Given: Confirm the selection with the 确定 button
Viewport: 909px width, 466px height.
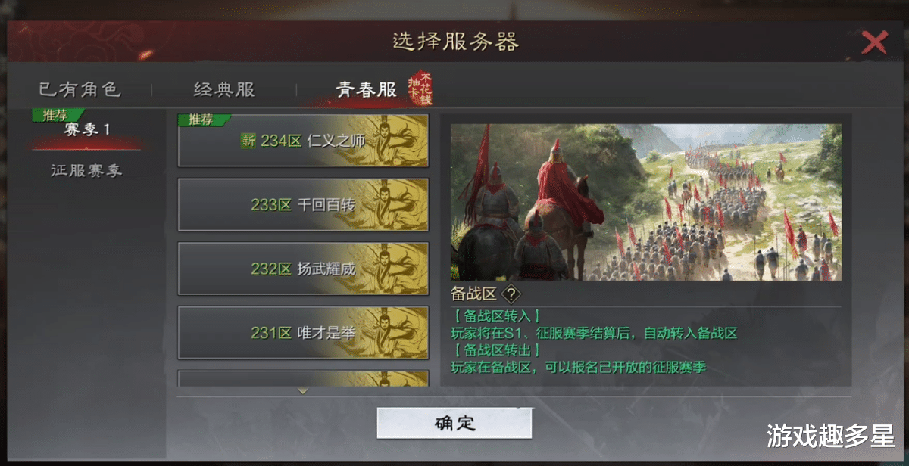Looking at the screenshot, I should 454,424.
